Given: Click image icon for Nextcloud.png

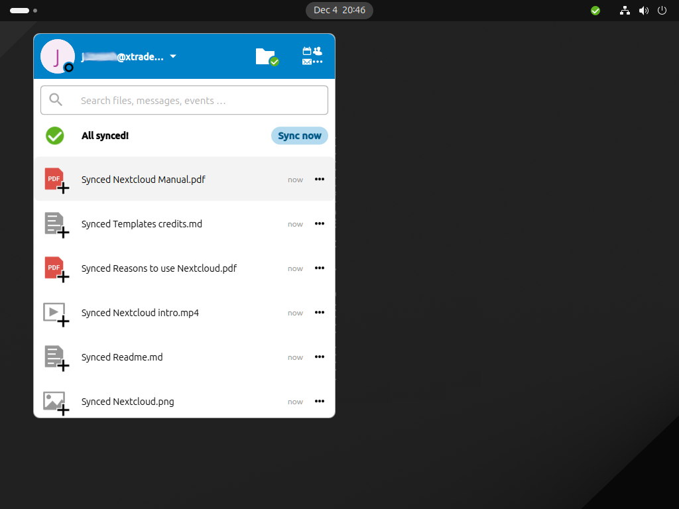Looking at the screenshot, I should (56, 403).
